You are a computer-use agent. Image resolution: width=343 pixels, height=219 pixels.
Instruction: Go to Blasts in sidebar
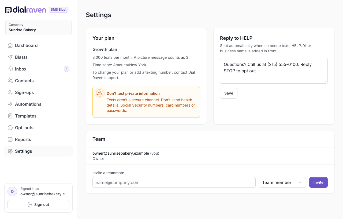tap(38, 57)
